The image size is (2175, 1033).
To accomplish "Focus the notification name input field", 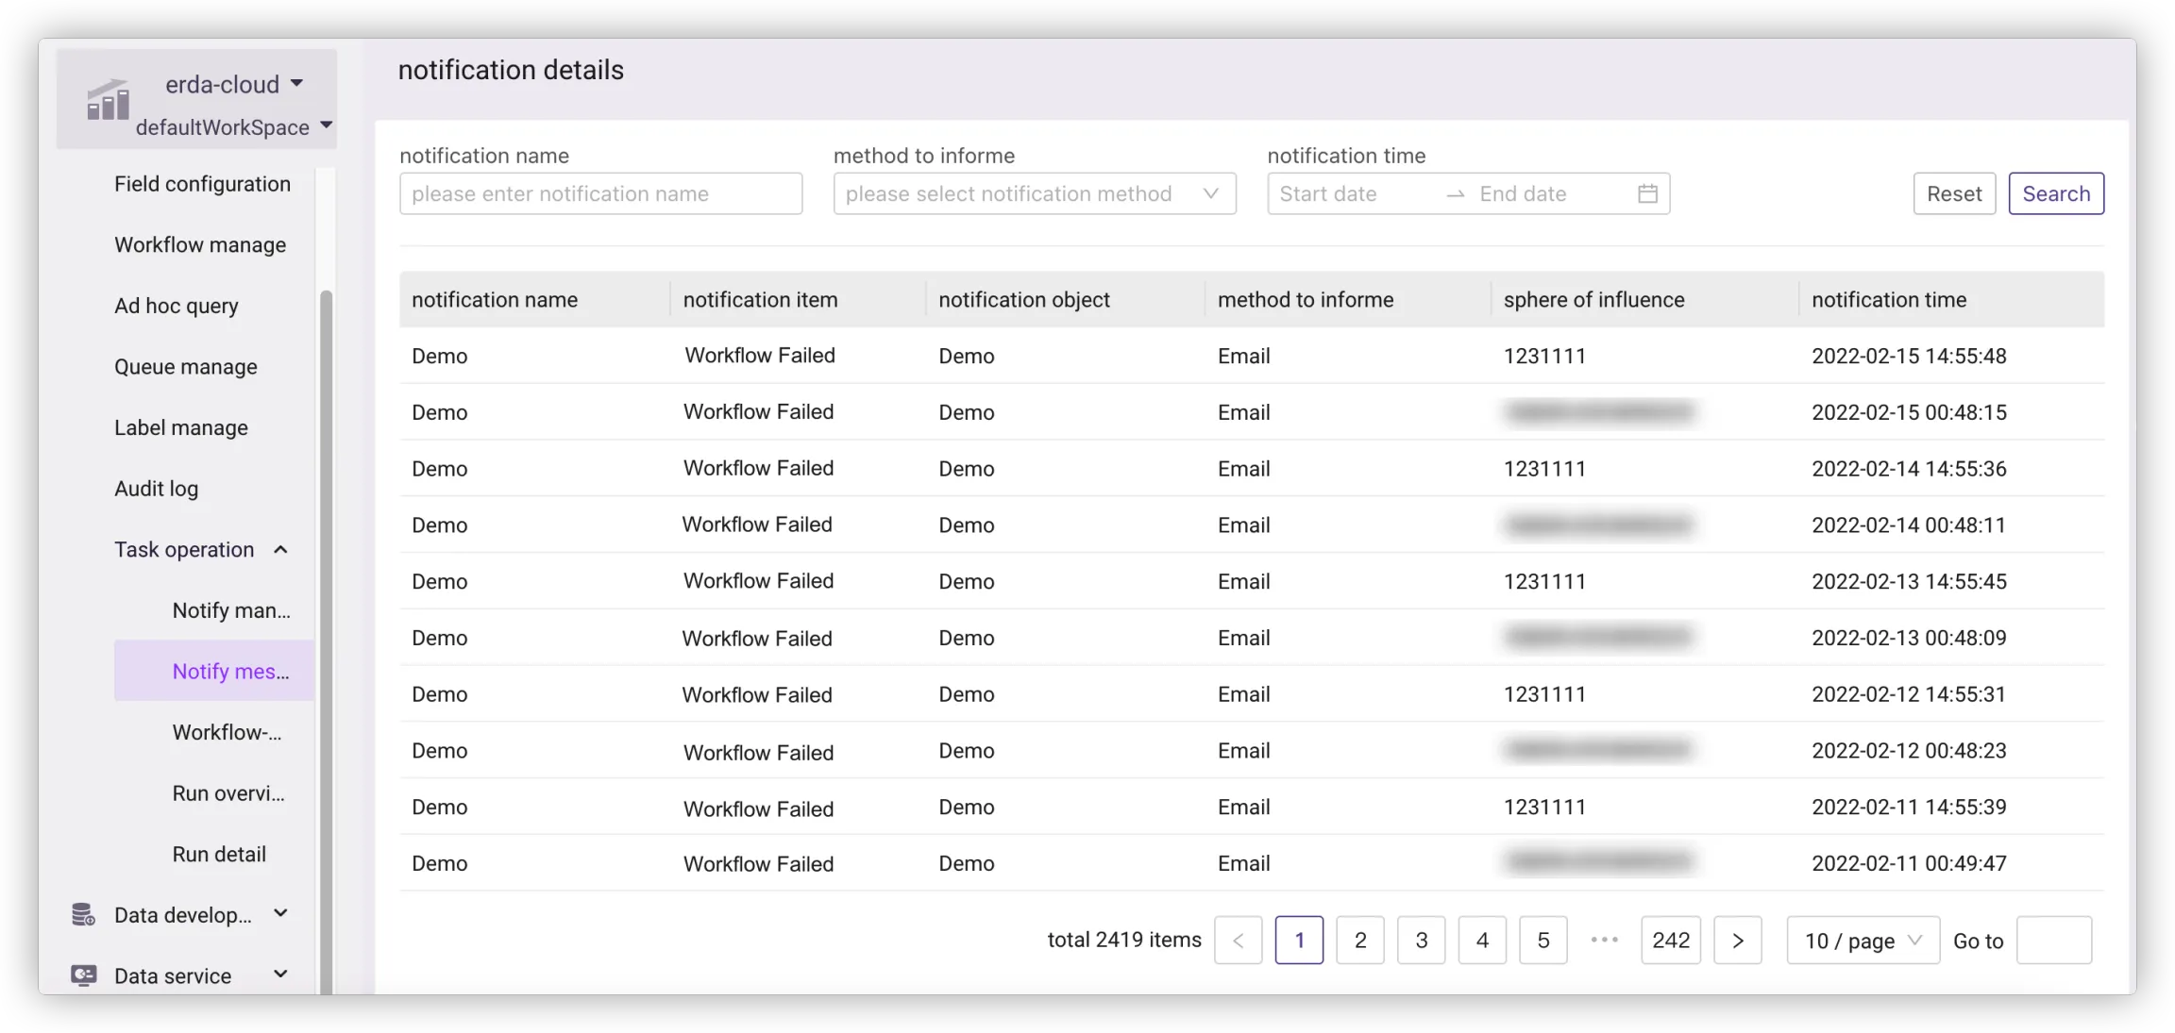I will point(600,193).
